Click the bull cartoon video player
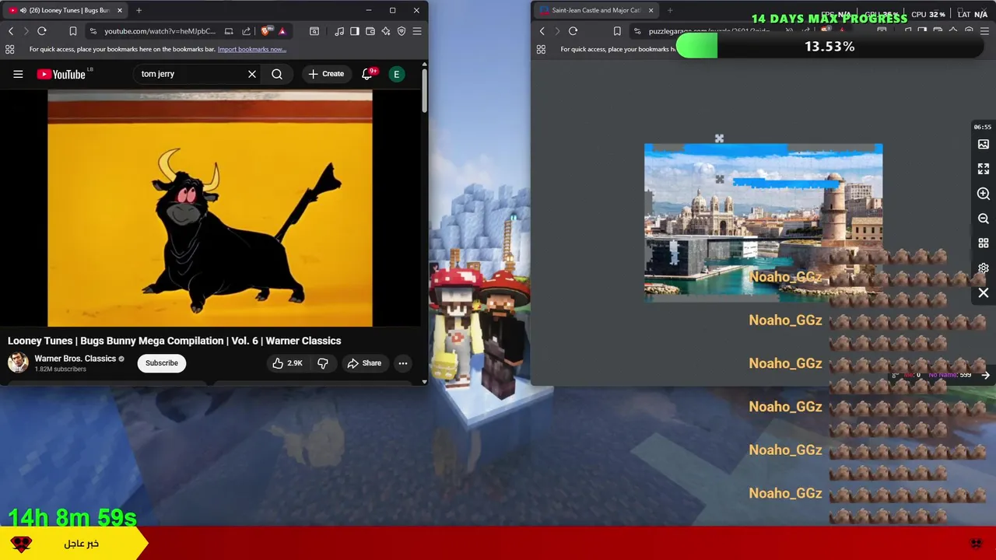Viewport: 996px width, 560px height. point(210,208)
